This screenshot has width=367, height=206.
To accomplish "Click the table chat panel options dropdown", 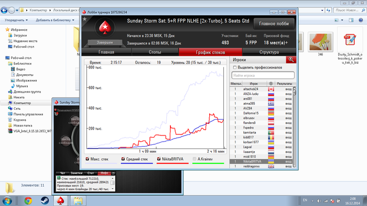I will [113, 173].
